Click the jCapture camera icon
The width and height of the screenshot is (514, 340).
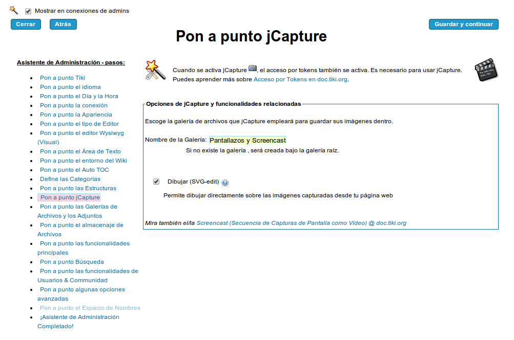coord(252,69)
